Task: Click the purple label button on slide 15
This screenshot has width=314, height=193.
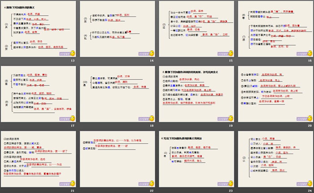Action: tap(223, 54)
